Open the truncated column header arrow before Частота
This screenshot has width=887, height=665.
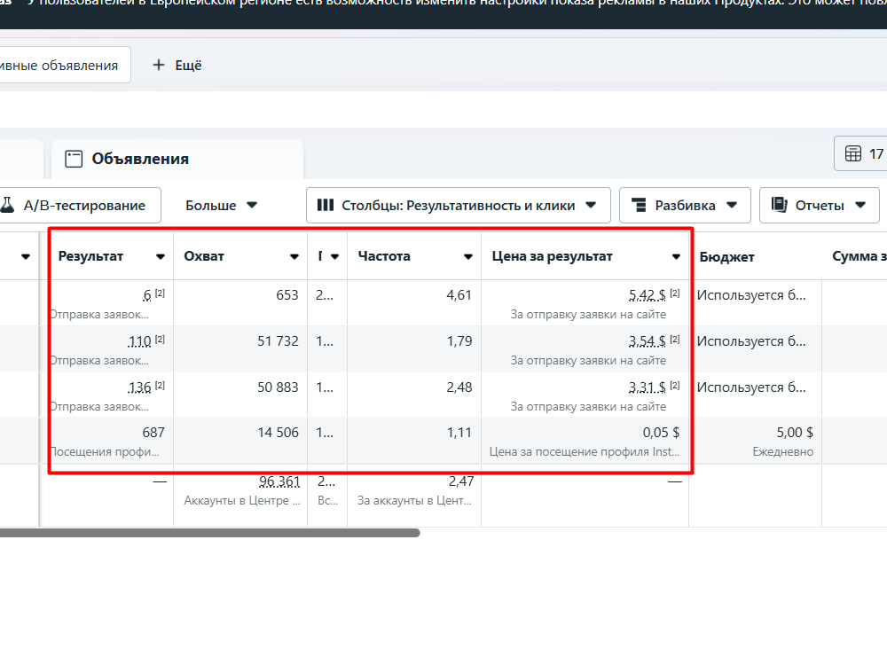click(x=335, y=257)
